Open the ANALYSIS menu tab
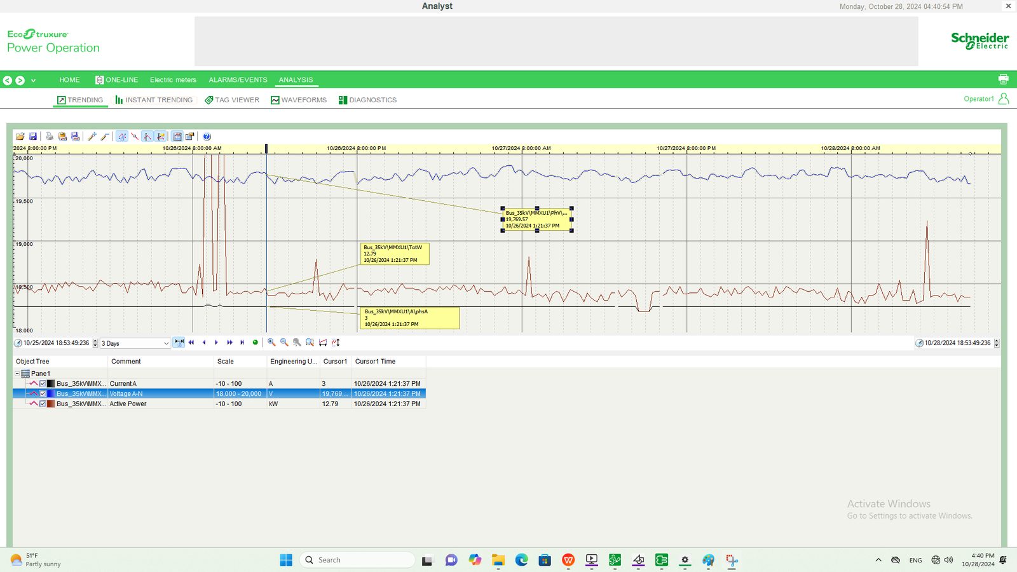Screen dimensions: 1017x572 pyautogui.click(x=296, y=79)
